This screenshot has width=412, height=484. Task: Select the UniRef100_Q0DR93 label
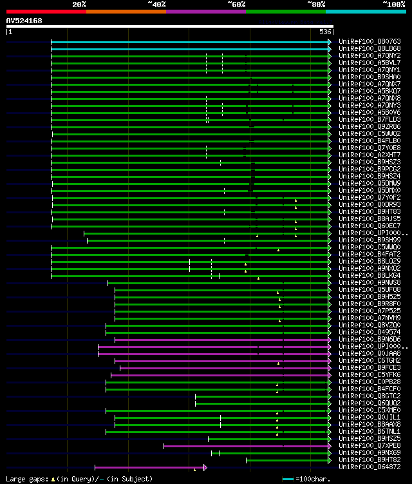click(370, 205)
